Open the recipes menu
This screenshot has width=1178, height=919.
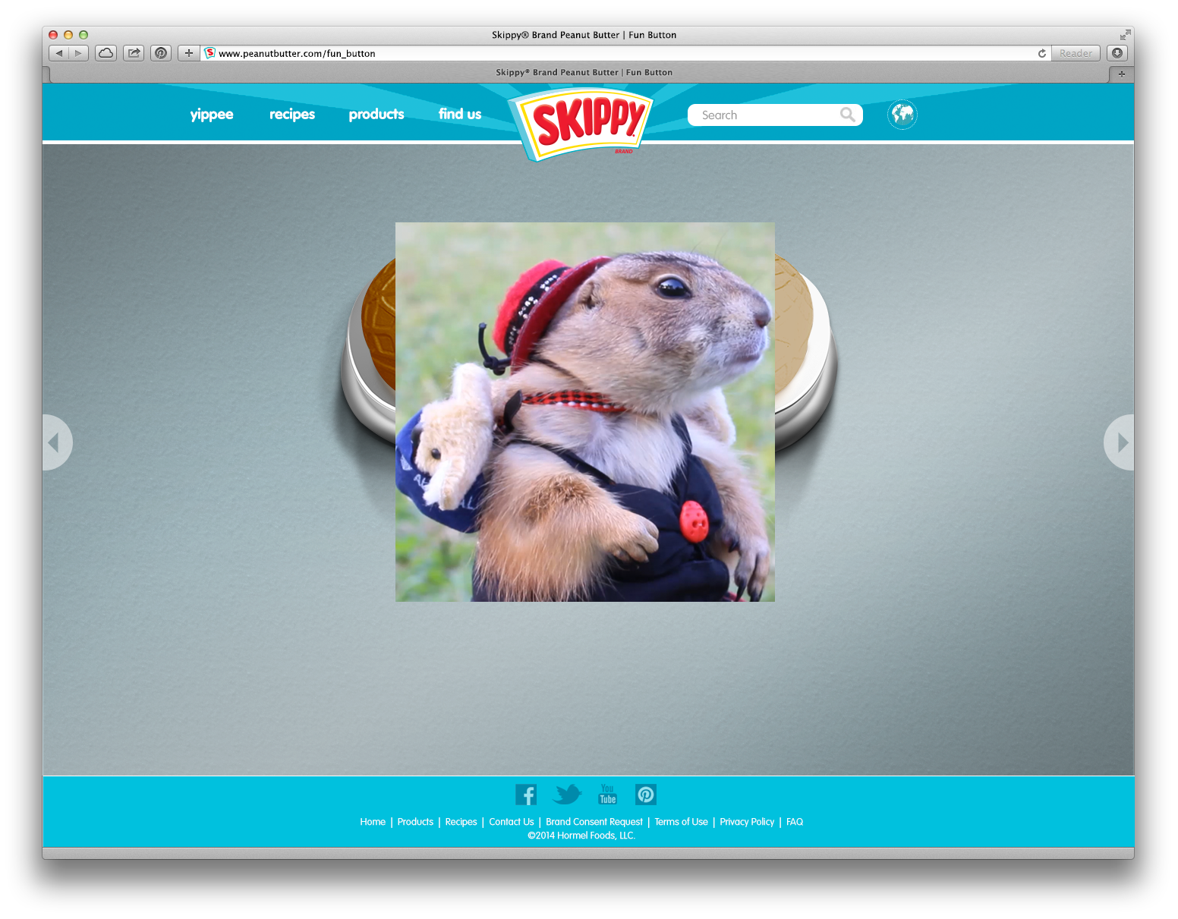(x=292, y=115)
